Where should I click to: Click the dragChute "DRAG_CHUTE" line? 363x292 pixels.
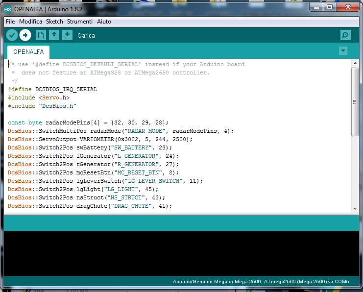tap(90, 206)
